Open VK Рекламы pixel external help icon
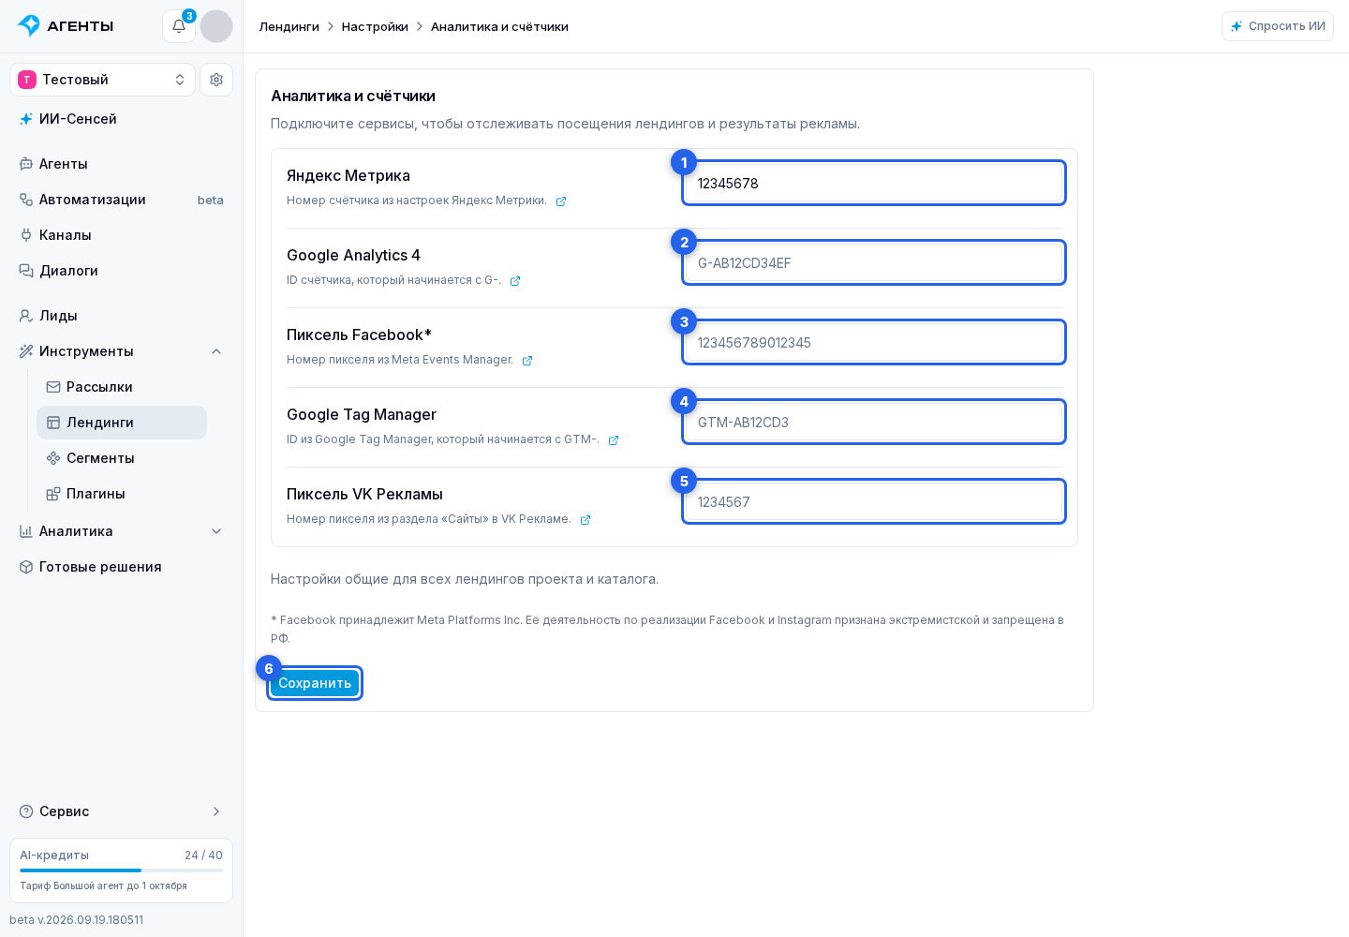 click(586, 520)
